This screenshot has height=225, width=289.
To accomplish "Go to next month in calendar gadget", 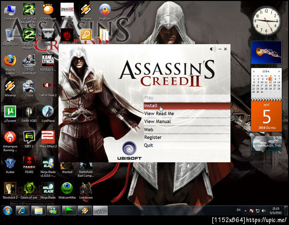I will click(279, 71).
